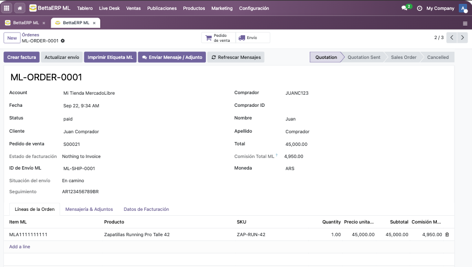Open the hamburger menu at right
The height and width of the screenshot is (267, 472).
[x=465, y=24]
